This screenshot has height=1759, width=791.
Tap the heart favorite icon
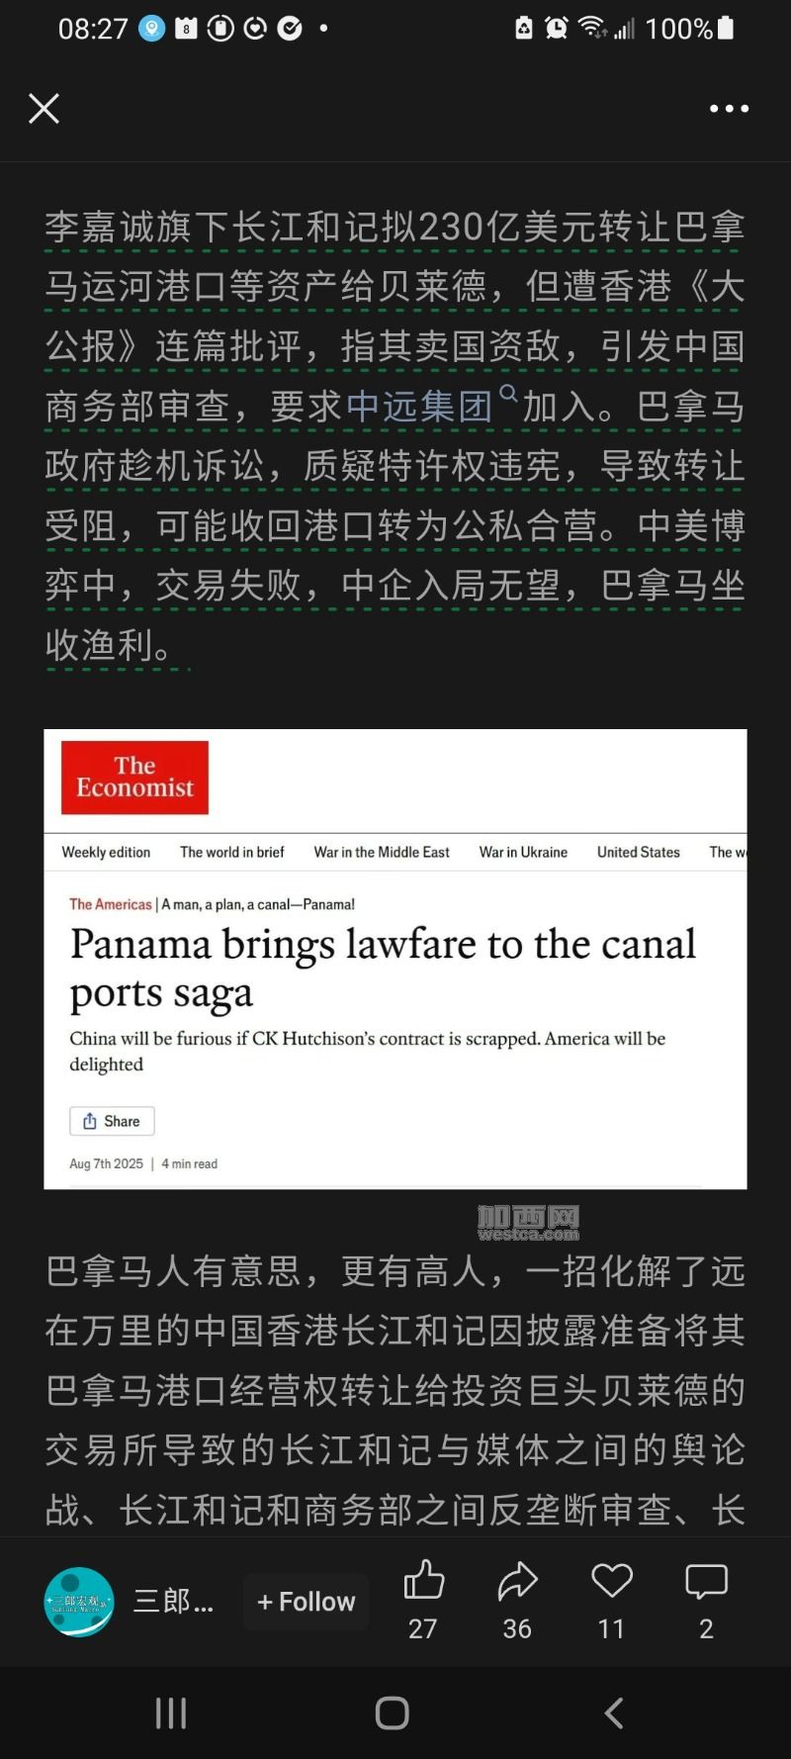coord(612,1580)
